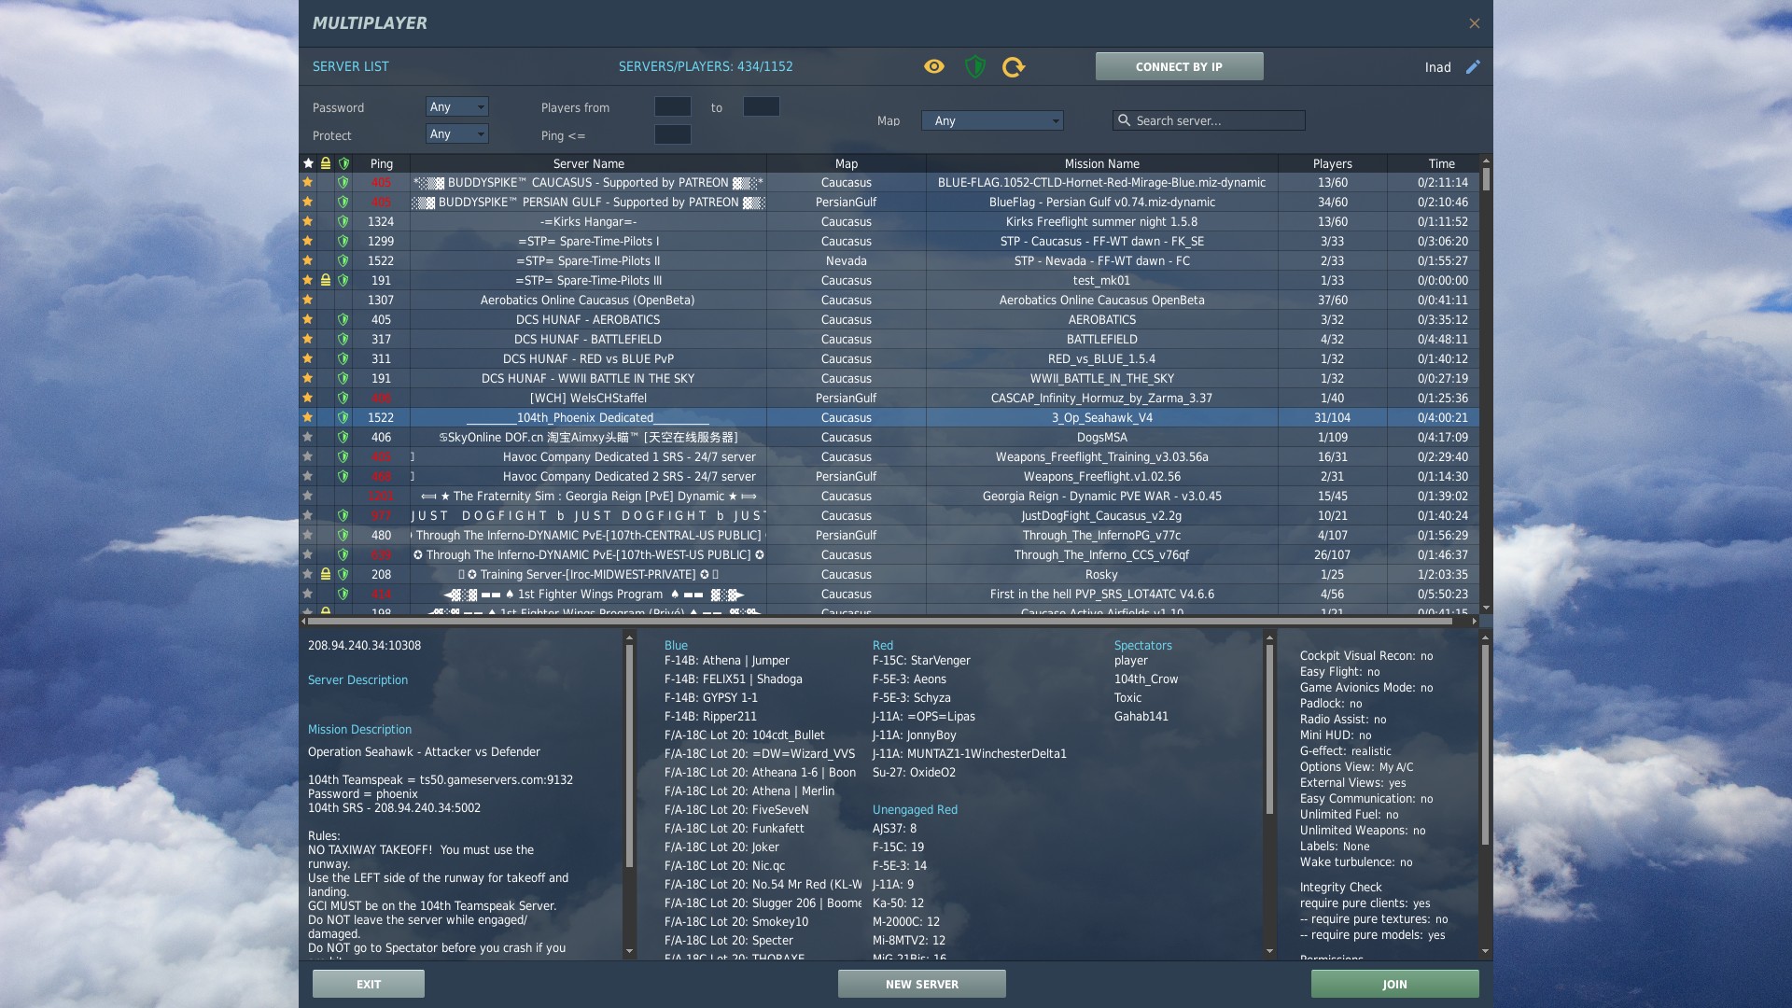This screenshot has height=1008, width=1792.
Task: Toggle favorite star for JUST DOGFIGHT server
Action: point(307,515)
